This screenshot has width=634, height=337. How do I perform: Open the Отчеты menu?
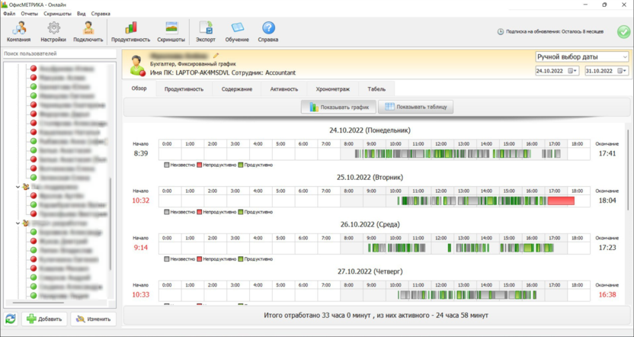29,14
